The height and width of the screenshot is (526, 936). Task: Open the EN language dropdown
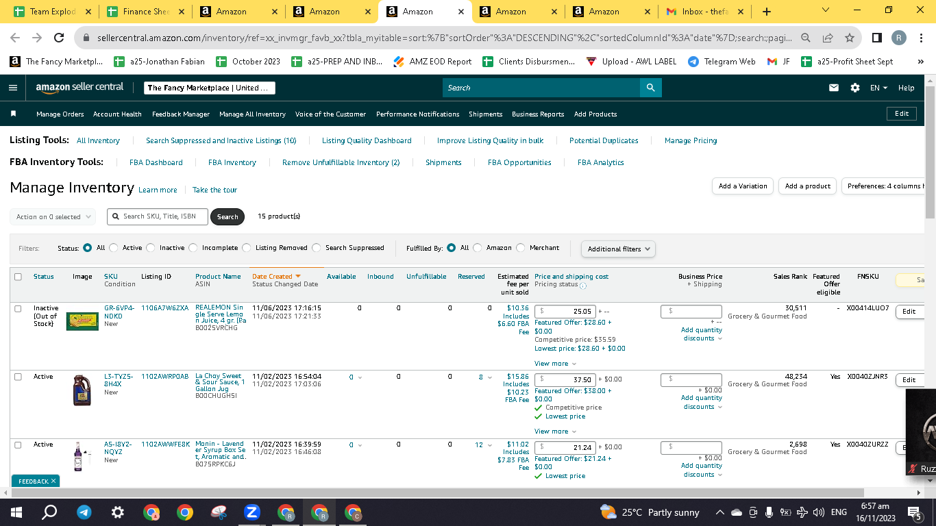tap(878, 88)
